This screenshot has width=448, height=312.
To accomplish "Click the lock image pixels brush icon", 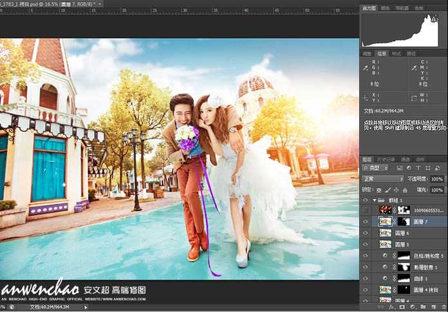I will pyautogui.click(x=388, y=190).
